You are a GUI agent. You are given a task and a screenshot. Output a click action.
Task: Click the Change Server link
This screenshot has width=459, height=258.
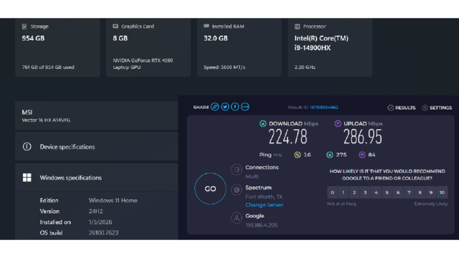[264, 205]
